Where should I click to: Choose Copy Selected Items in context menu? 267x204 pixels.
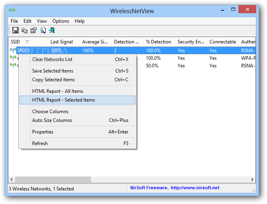77,80
